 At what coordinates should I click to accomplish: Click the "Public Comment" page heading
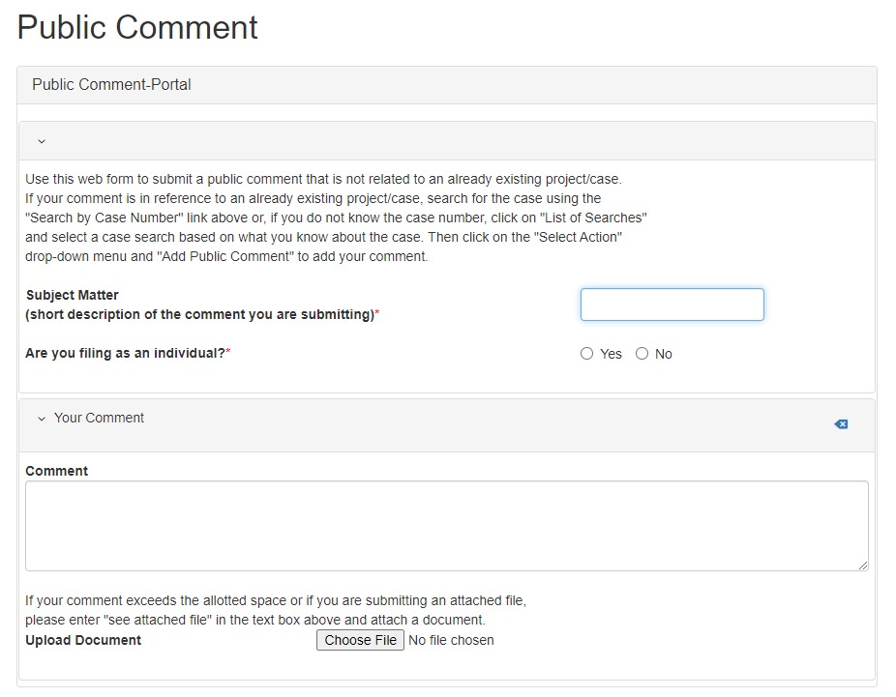[x=137, y=27]
